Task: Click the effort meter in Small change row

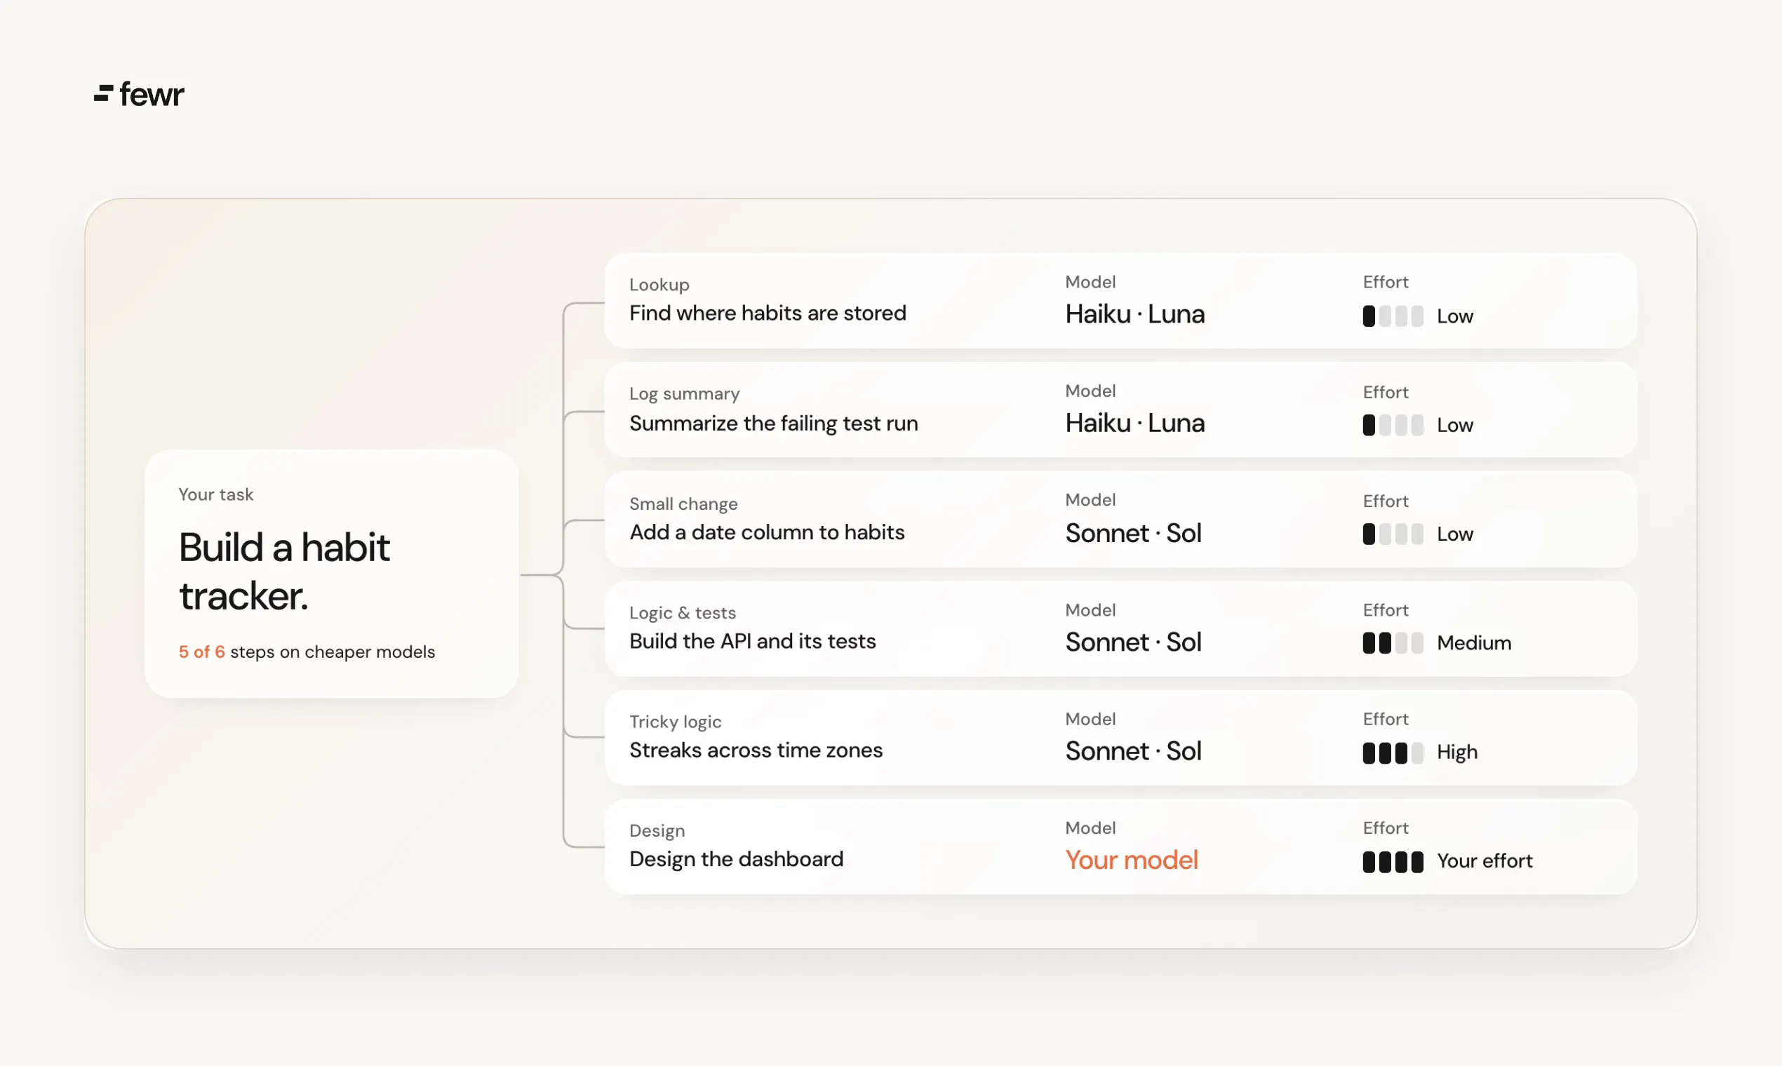Action: [x=1393, y=534]
